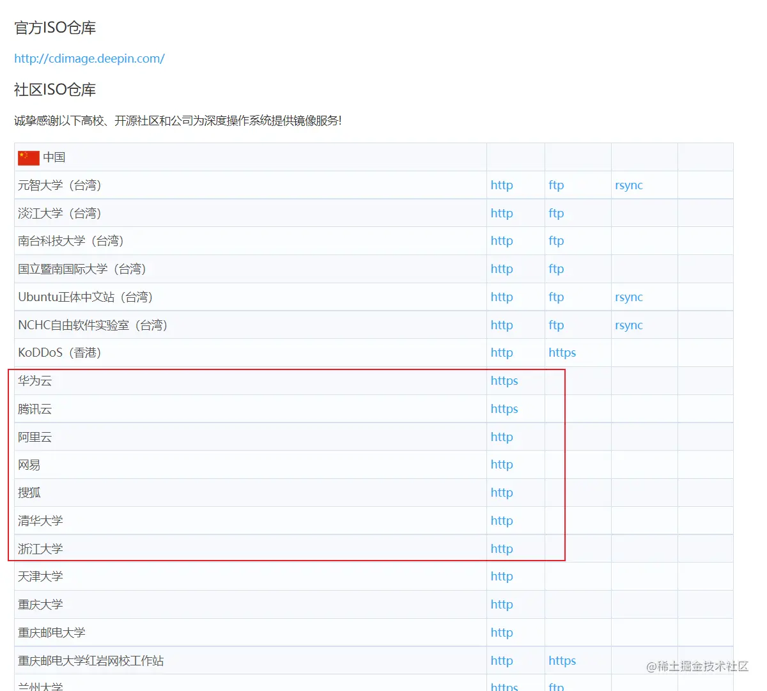Image resolution: width=767 pixels, height=691 pixels.
Task: Open http link for 天津大学
Action: [x=502, y=577]
